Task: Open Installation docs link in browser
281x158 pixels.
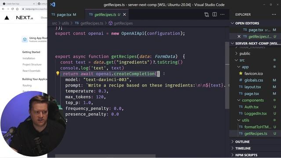Action: click(x=29, y=58)
